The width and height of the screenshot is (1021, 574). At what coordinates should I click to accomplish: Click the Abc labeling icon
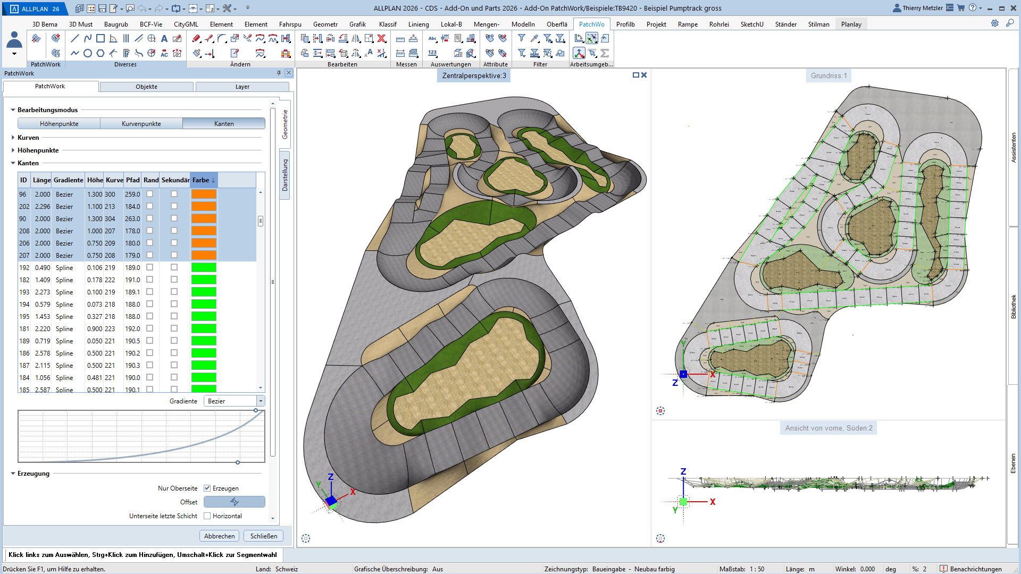pyautogui.click(x=432, y=38)
